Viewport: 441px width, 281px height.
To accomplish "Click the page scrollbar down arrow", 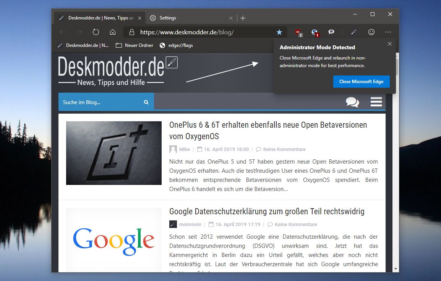I will click(396, 269).
